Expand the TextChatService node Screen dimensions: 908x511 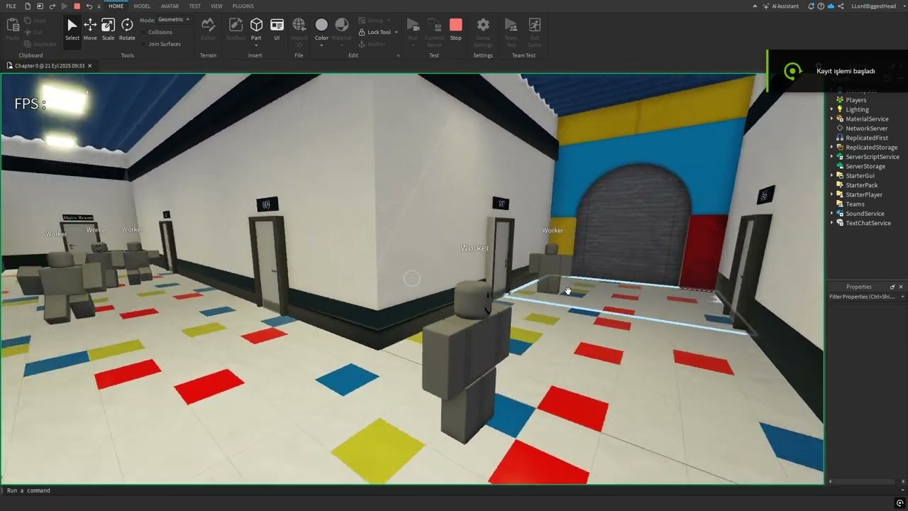click(x=832, y=223)
